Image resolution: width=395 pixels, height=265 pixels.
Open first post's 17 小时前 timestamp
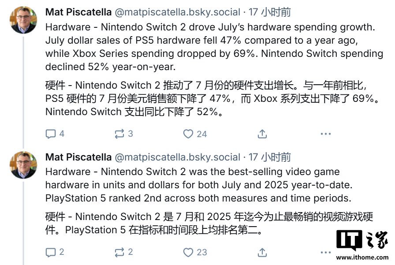(x=270, y=12)
